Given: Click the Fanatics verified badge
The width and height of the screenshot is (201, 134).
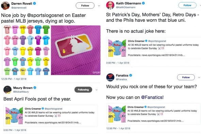Looking at the screenshot, I should pyautogui.click(x=130, y=76).
